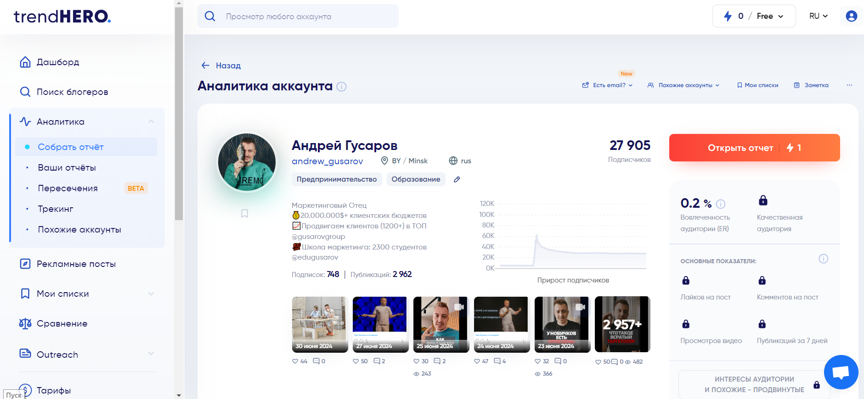Image resolution: width=864 pixels, height=399 pixels.
Task: Click the bookmark icon under profile photo
Action: point(244,213)
